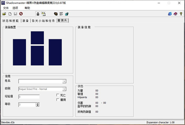Check the 雇佣 checkbox
The height and width of the screenshot is (125, 185).
click(x=58, y=100)
